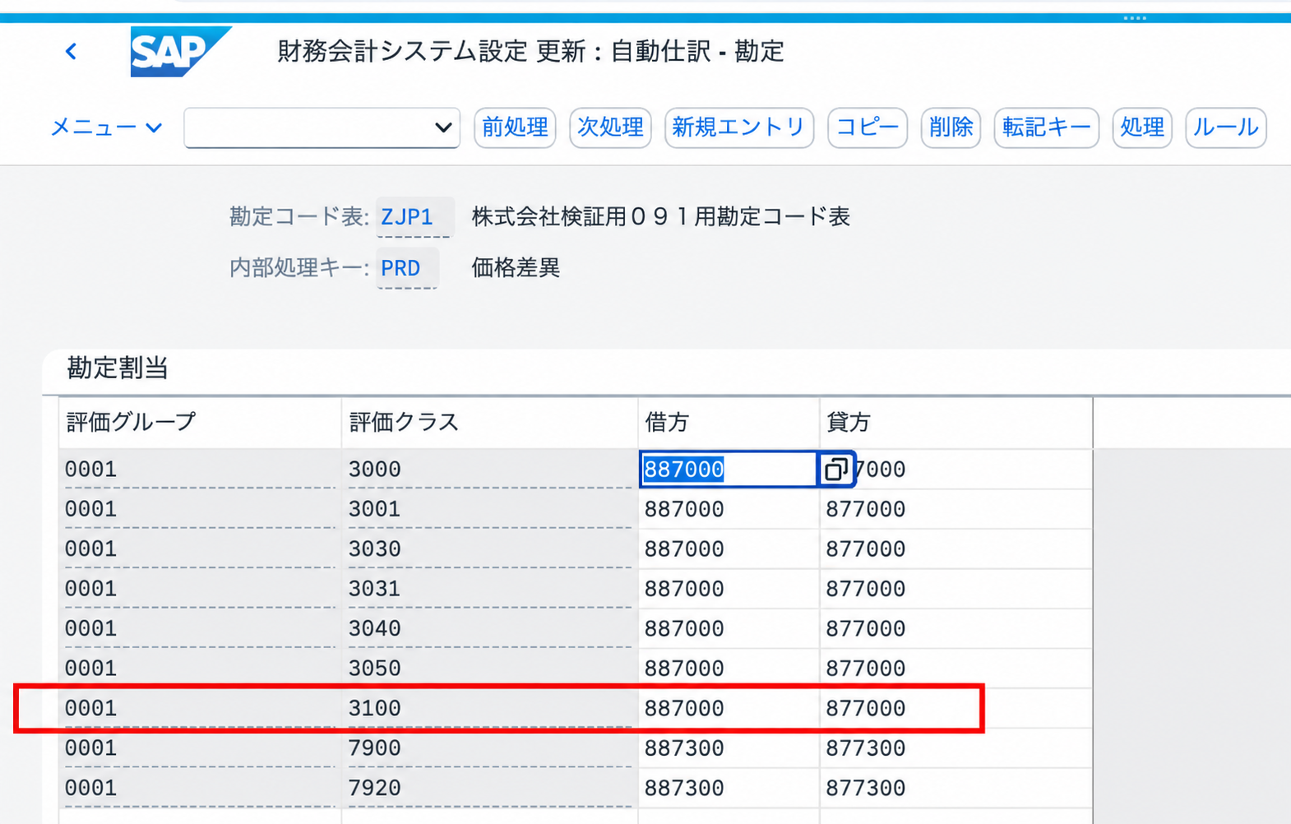This screenshot has height=824, width=1291.
Task: Click the 新規エントリ button
Action: pyautogui.click(x=738, y=127)
